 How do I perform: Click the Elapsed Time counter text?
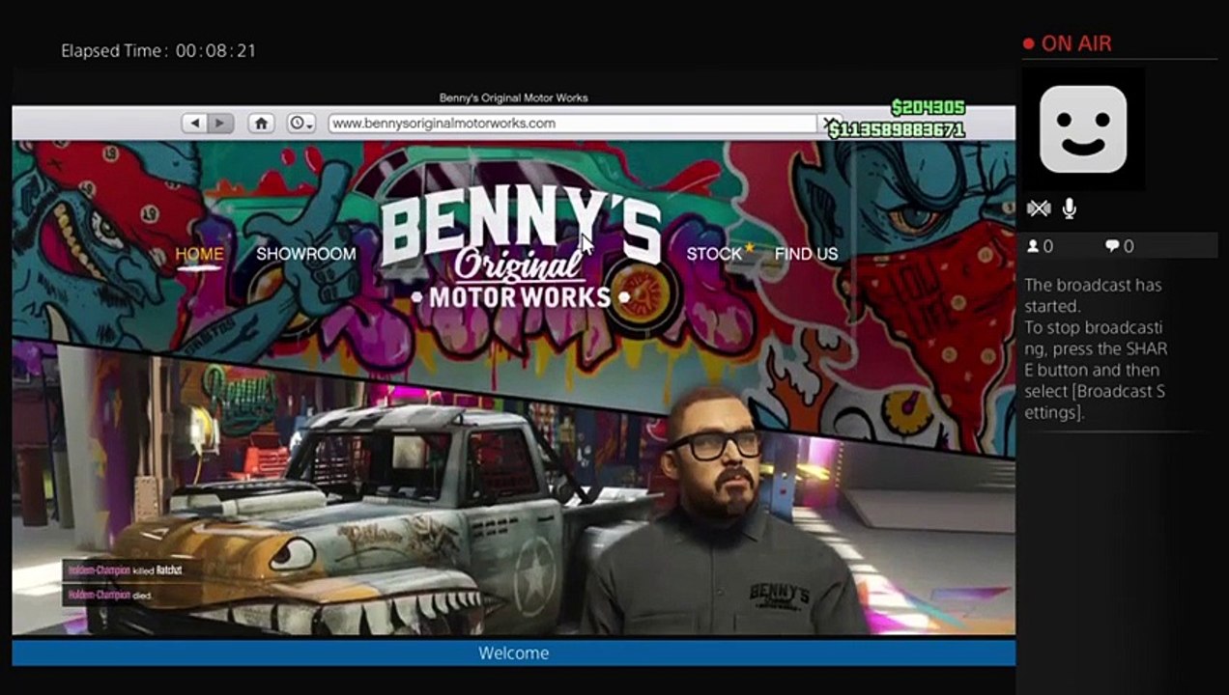pyautogui.click(x=158, y=50)
